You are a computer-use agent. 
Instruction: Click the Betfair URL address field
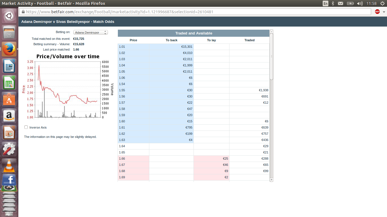point(195,12)
